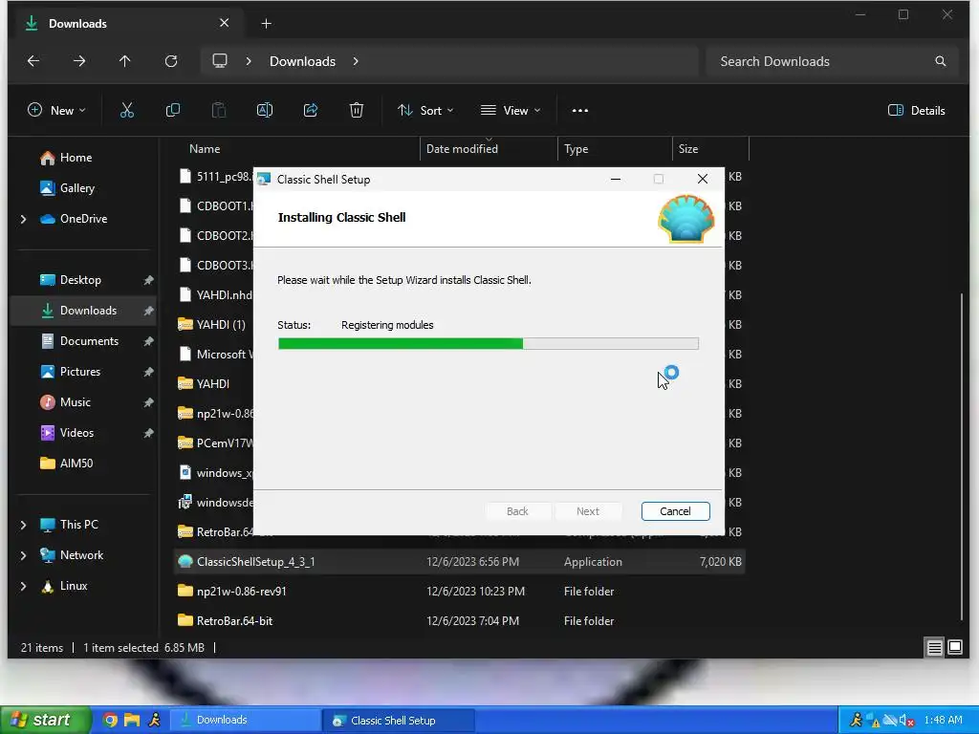The image size is (979, 734).
Task: Unpin Desktop from quick access
Action: click(x=148, y=280)
